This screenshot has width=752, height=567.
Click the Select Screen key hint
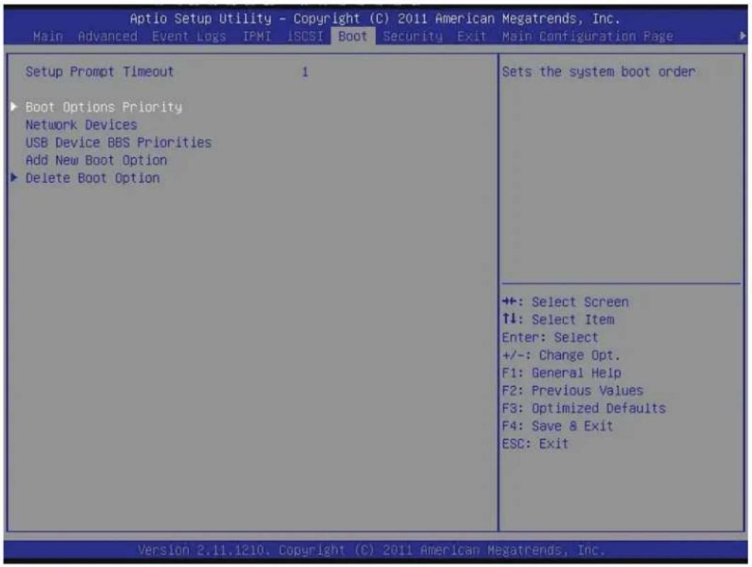565,302
